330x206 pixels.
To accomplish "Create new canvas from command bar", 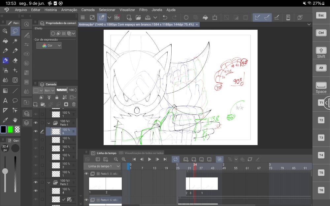I will [129, 17].
